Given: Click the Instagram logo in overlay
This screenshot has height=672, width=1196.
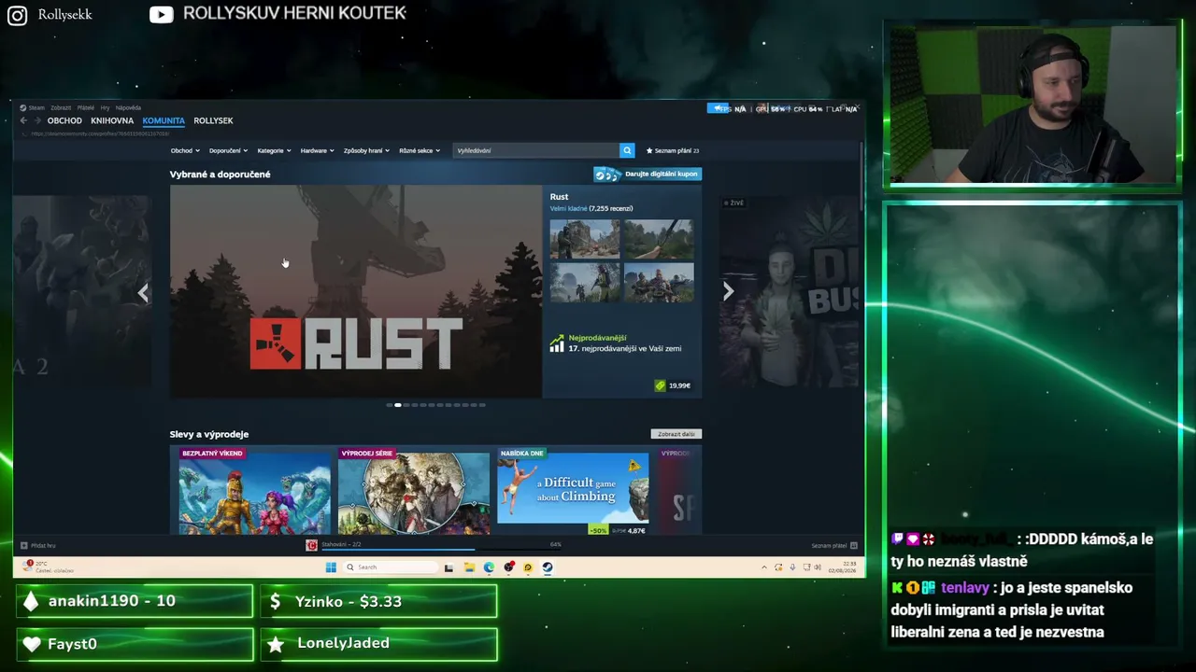Looking at the screenshot, I should [17, 15].
